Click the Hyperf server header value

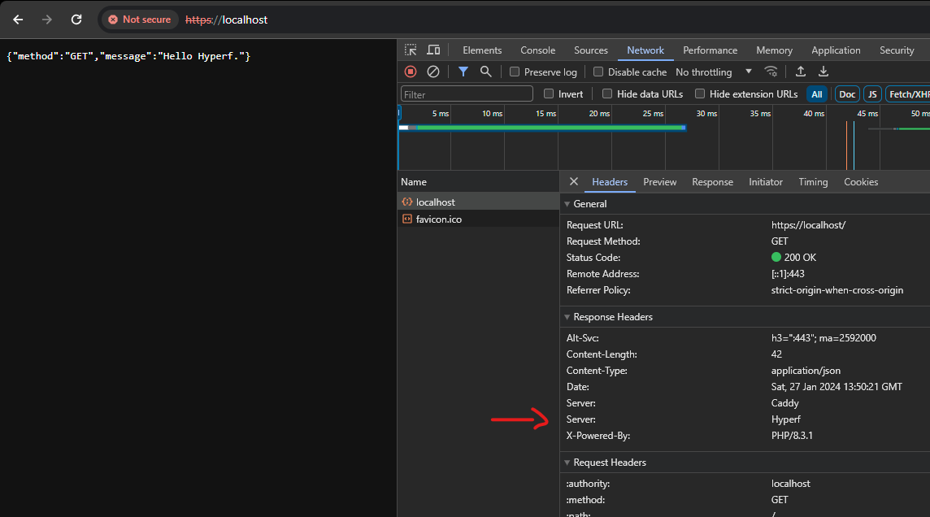point(786,419)
